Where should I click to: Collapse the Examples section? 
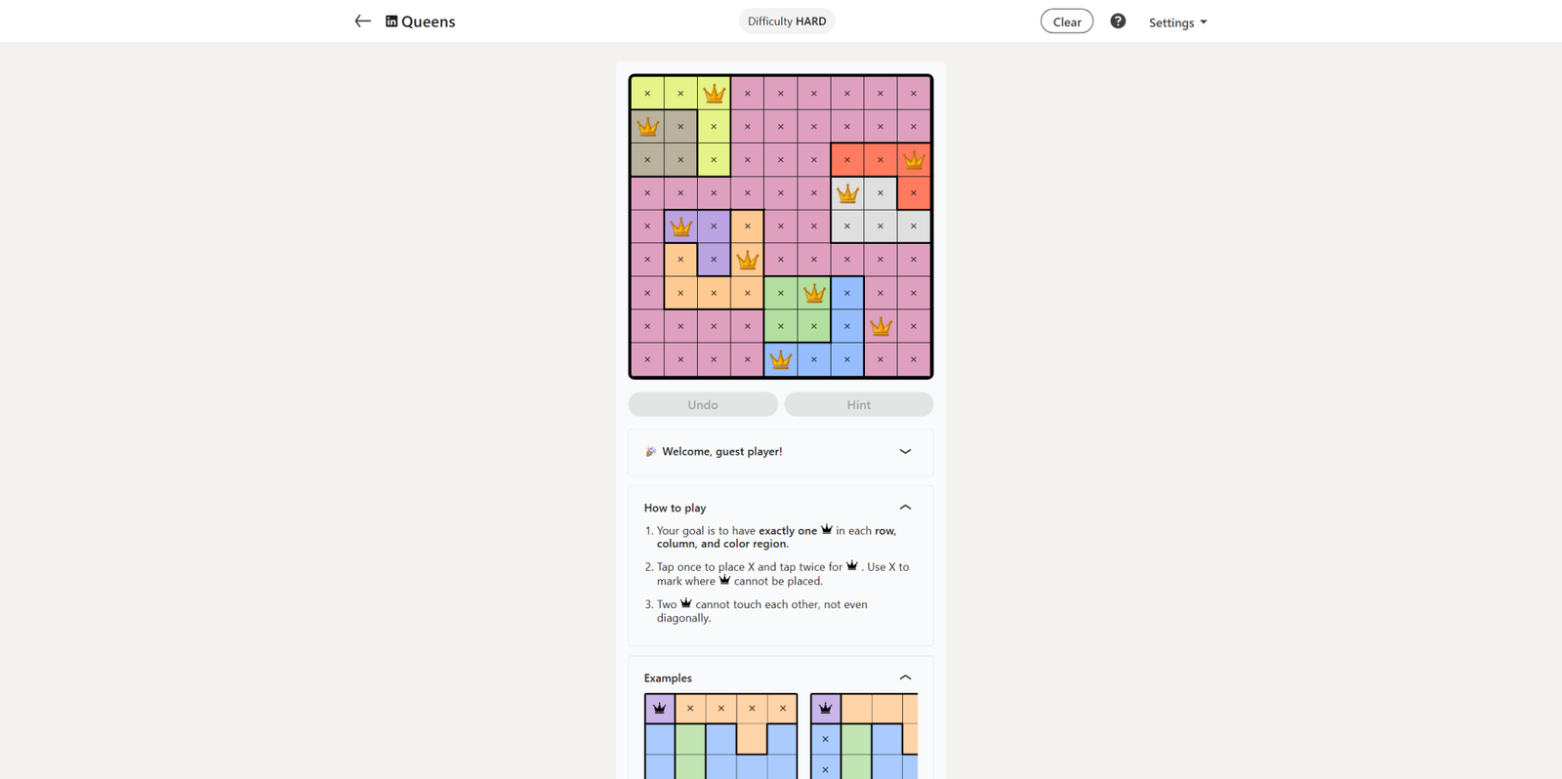pos(905,677)
